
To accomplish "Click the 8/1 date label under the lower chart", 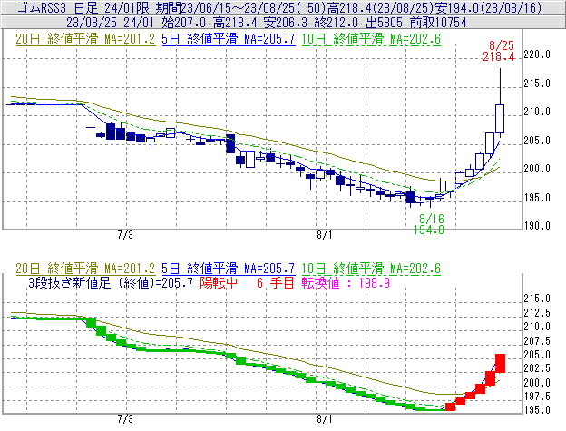I will coord(325,419).
